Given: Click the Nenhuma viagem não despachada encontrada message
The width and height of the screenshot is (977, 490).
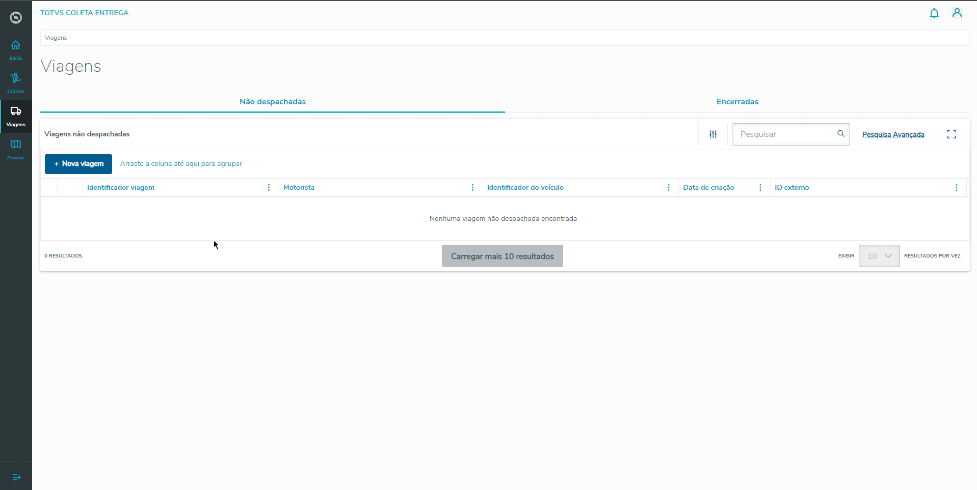Looking at the screenshot, I should coord(503,219).
